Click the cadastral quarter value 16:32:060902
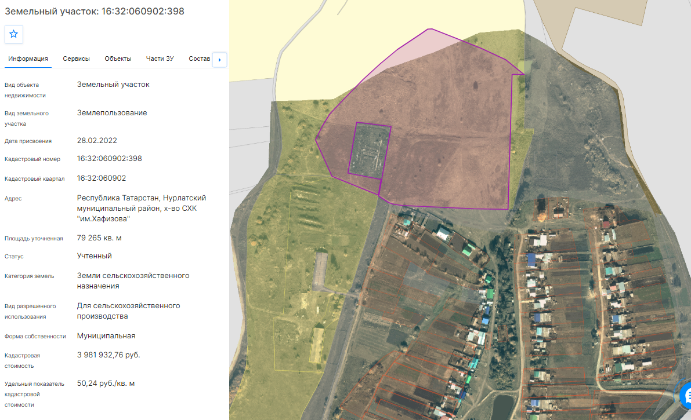 pyautogui.click(x=102, y=178)
